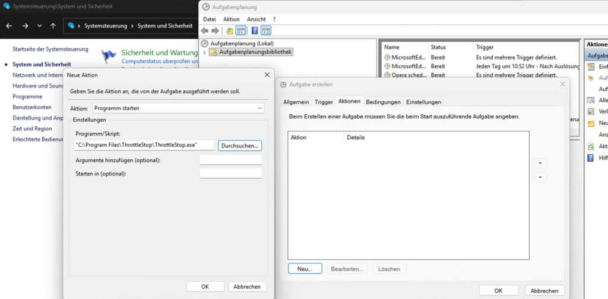Image resolution: width=608 pixels, height=299 pixels.
Task: Open the Datei menu
Action: 210,19
